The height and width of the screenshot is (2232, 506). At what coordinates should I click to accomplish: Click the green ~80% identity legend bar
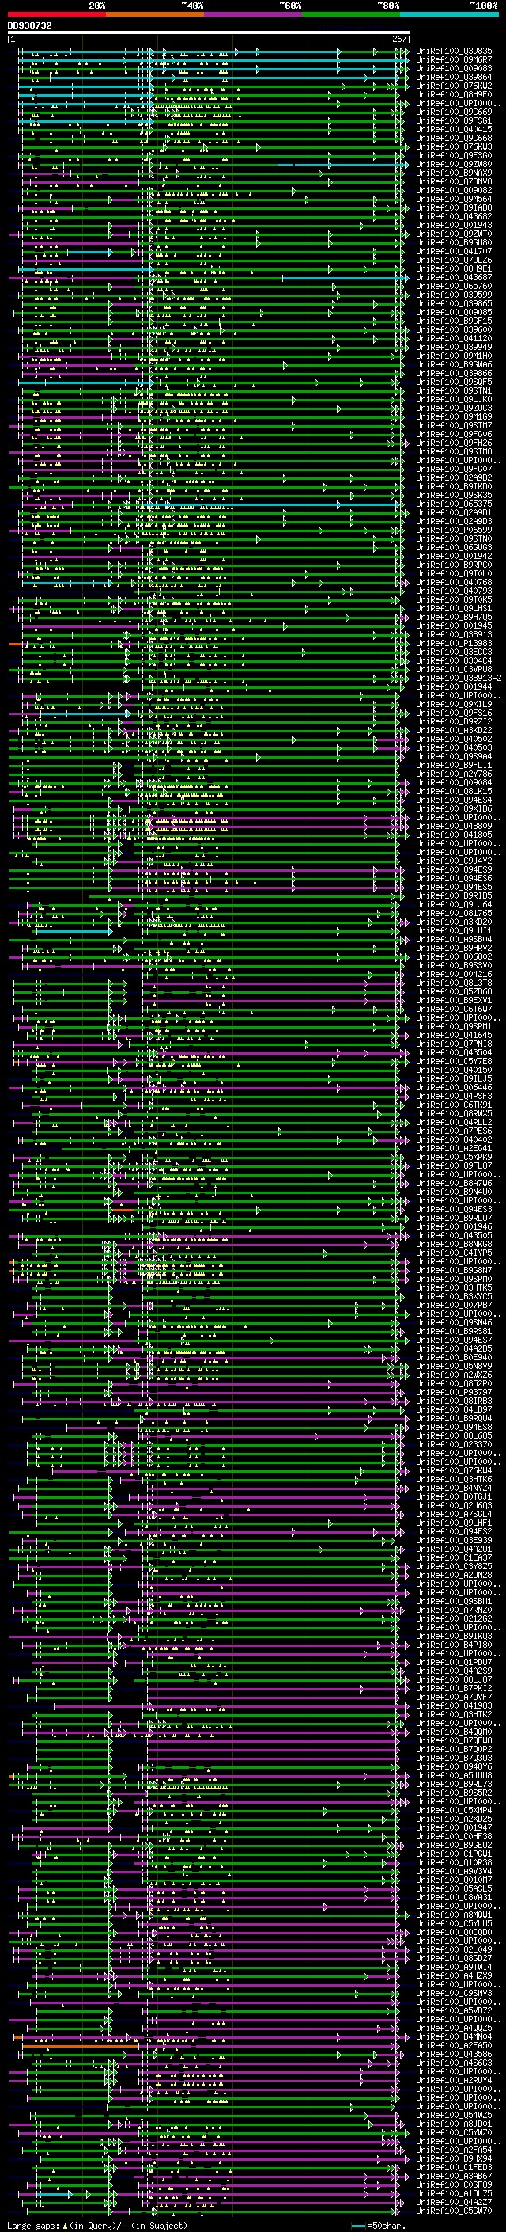pyautogui.click(x=351, y=14)
